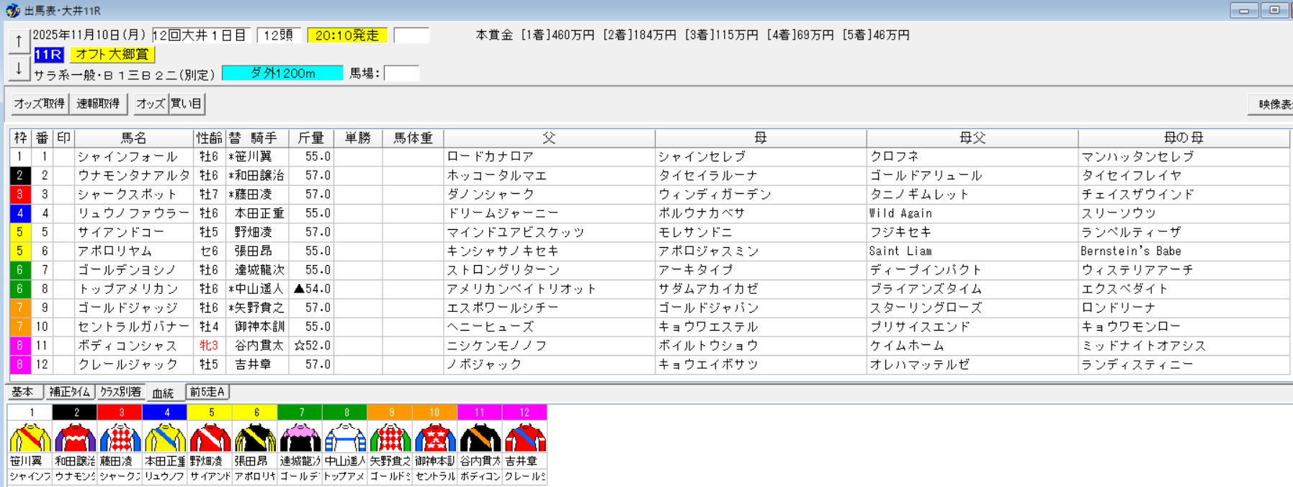Open the 買い目 button
The image size is (1293, 487).
click(x=187, y=104)
